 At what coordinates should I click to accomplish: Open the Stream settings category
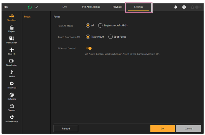pyautogui.click(x=12, y=107)
